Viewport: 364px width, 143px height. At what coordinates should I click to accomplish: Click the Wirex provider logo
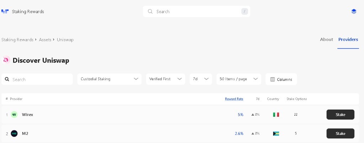click(x=14, y=115)
